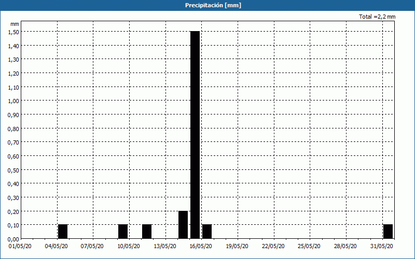Click the 01/05/20 date label
The image size is (415, 259).
20,246
